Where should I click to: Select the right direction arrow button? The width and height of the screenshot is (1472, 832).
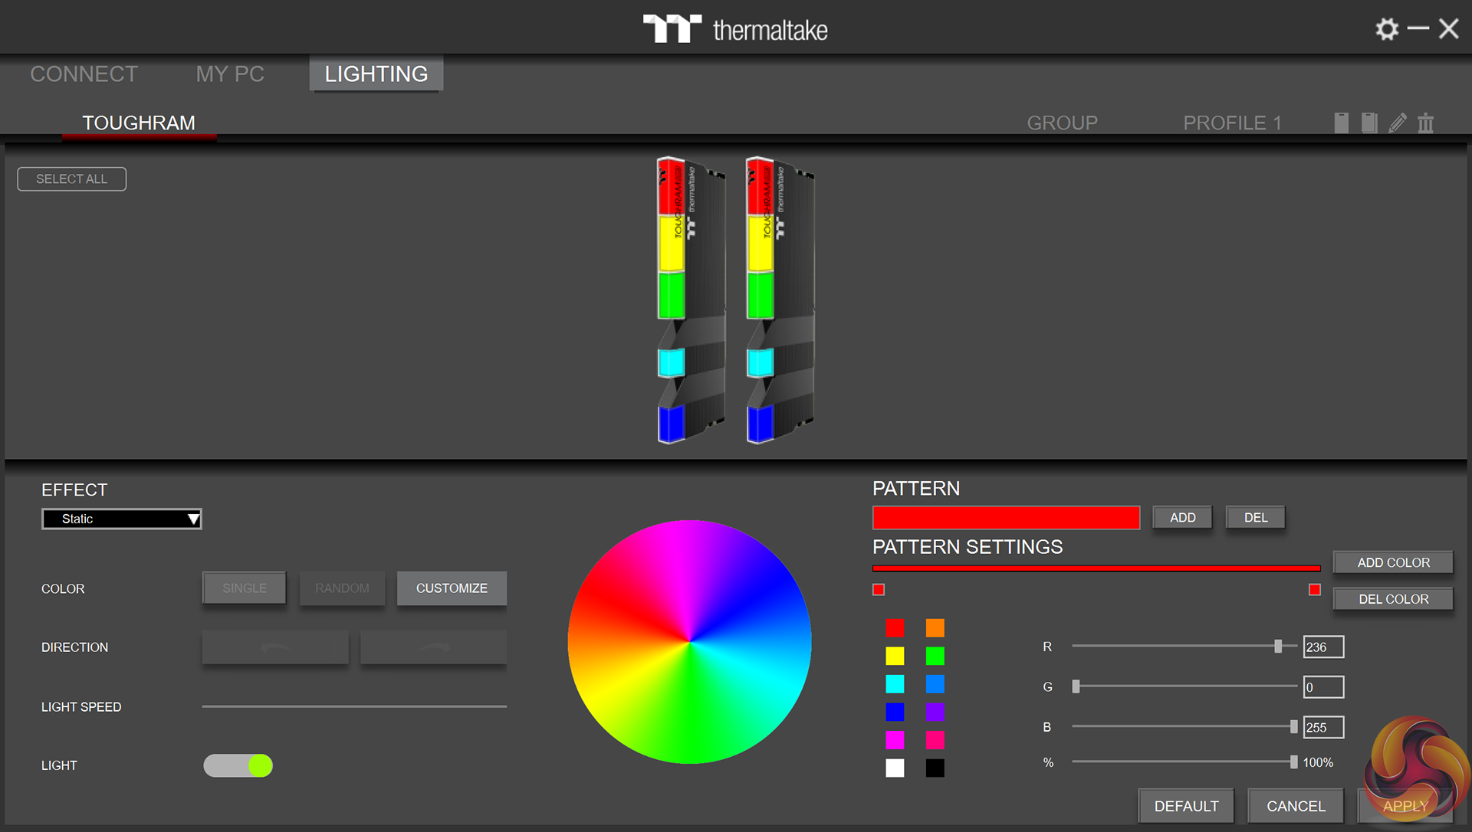pyautogui.click(x=433, y=647)
